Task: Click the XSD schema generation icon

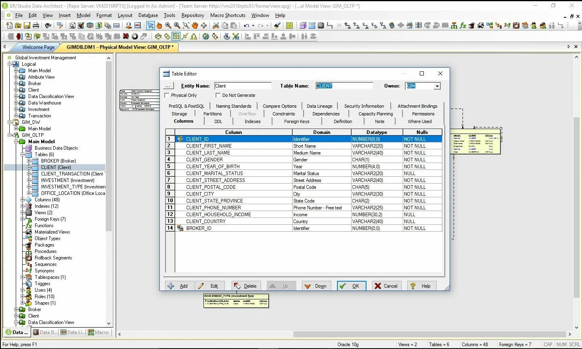Action: (116, 25)
